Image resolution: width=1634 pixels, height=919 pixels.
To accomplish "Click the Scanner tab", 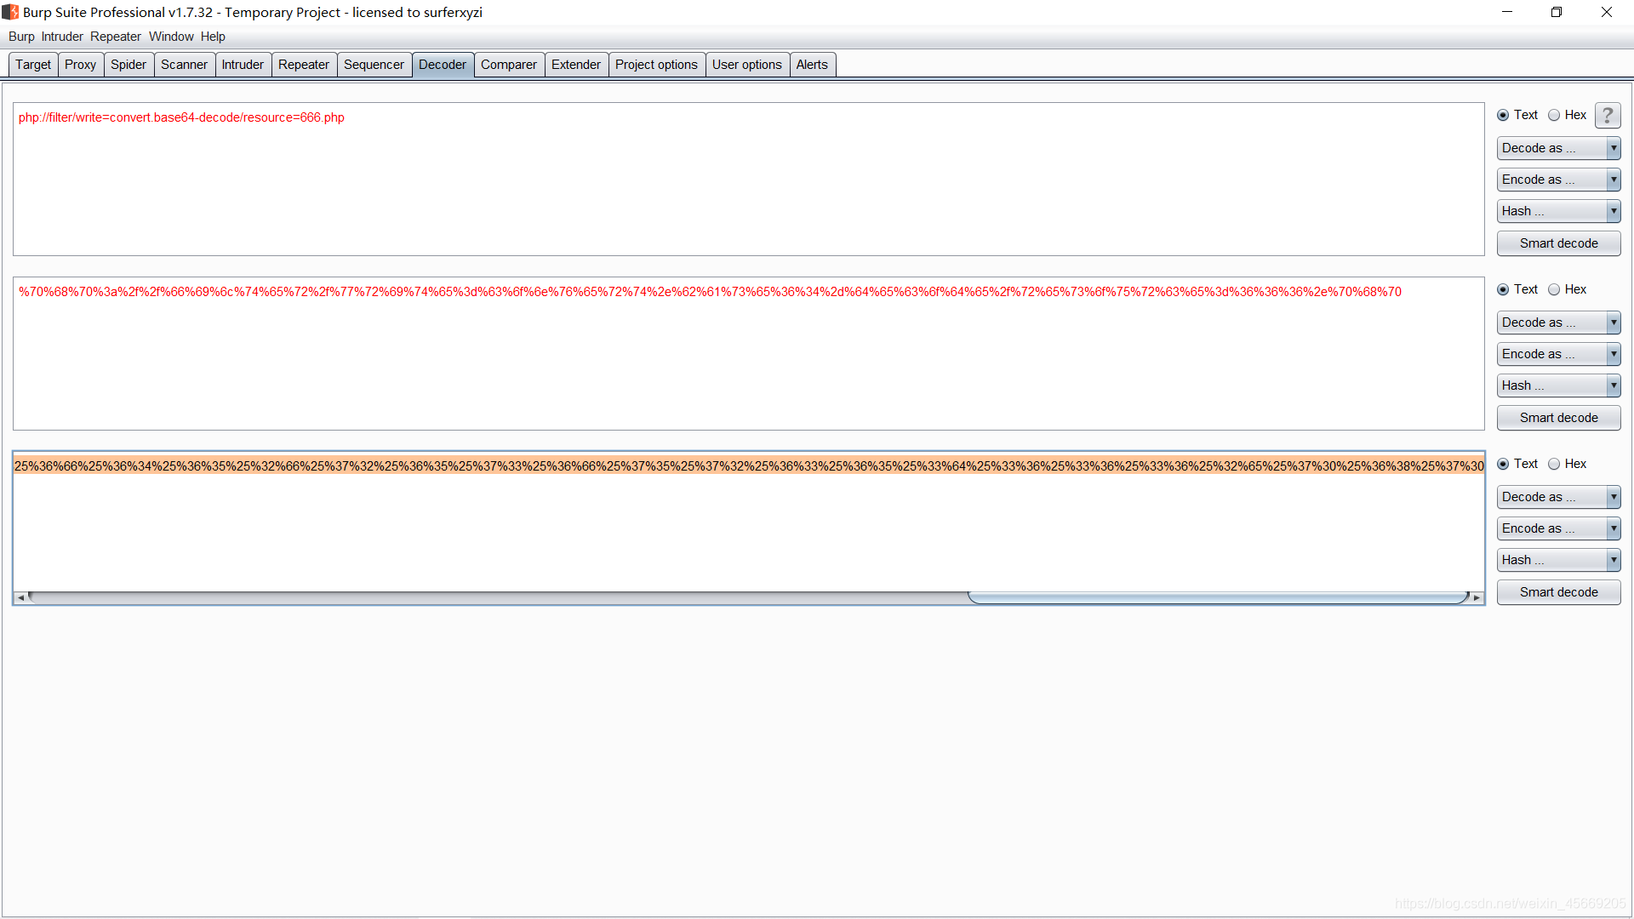I will click(x=183, y=64).
